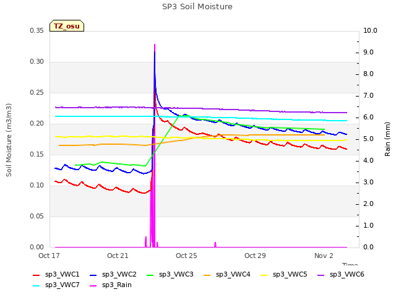This screenshot has height=297, width=396.
Task: Click the chart title SP3 Soil Moisture
Action: 197,7
